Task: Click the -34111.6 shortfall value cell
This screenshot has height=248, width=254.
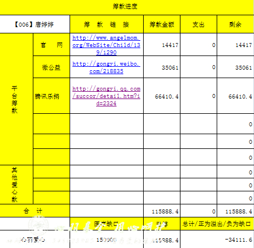Action: (217, 240)
